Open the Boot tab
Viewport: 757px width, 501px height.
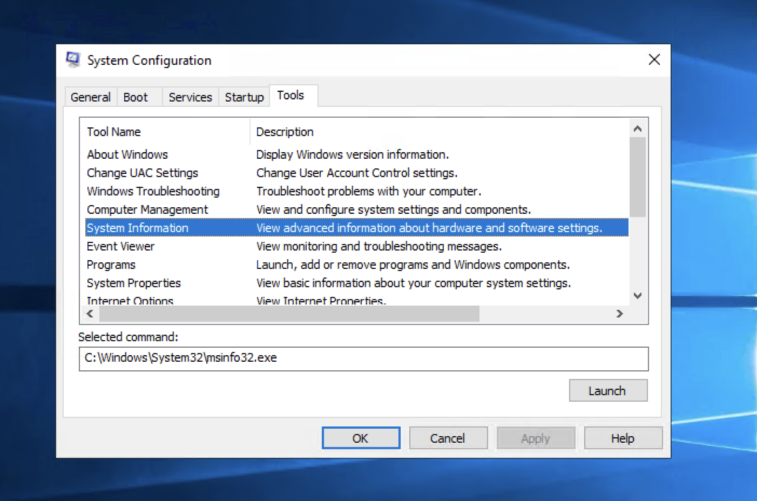coord(136,97)
